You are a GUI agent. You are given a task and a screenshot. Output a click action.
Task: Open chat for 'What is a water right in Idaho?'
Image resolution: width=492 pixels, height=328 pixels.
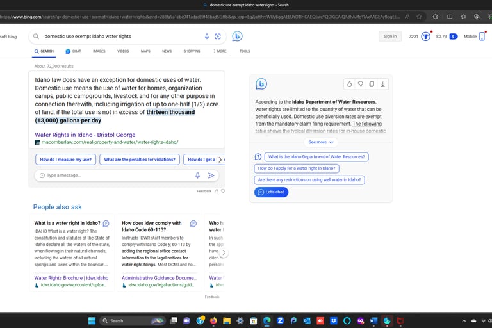pyautogui.click(x=106, y=224)
